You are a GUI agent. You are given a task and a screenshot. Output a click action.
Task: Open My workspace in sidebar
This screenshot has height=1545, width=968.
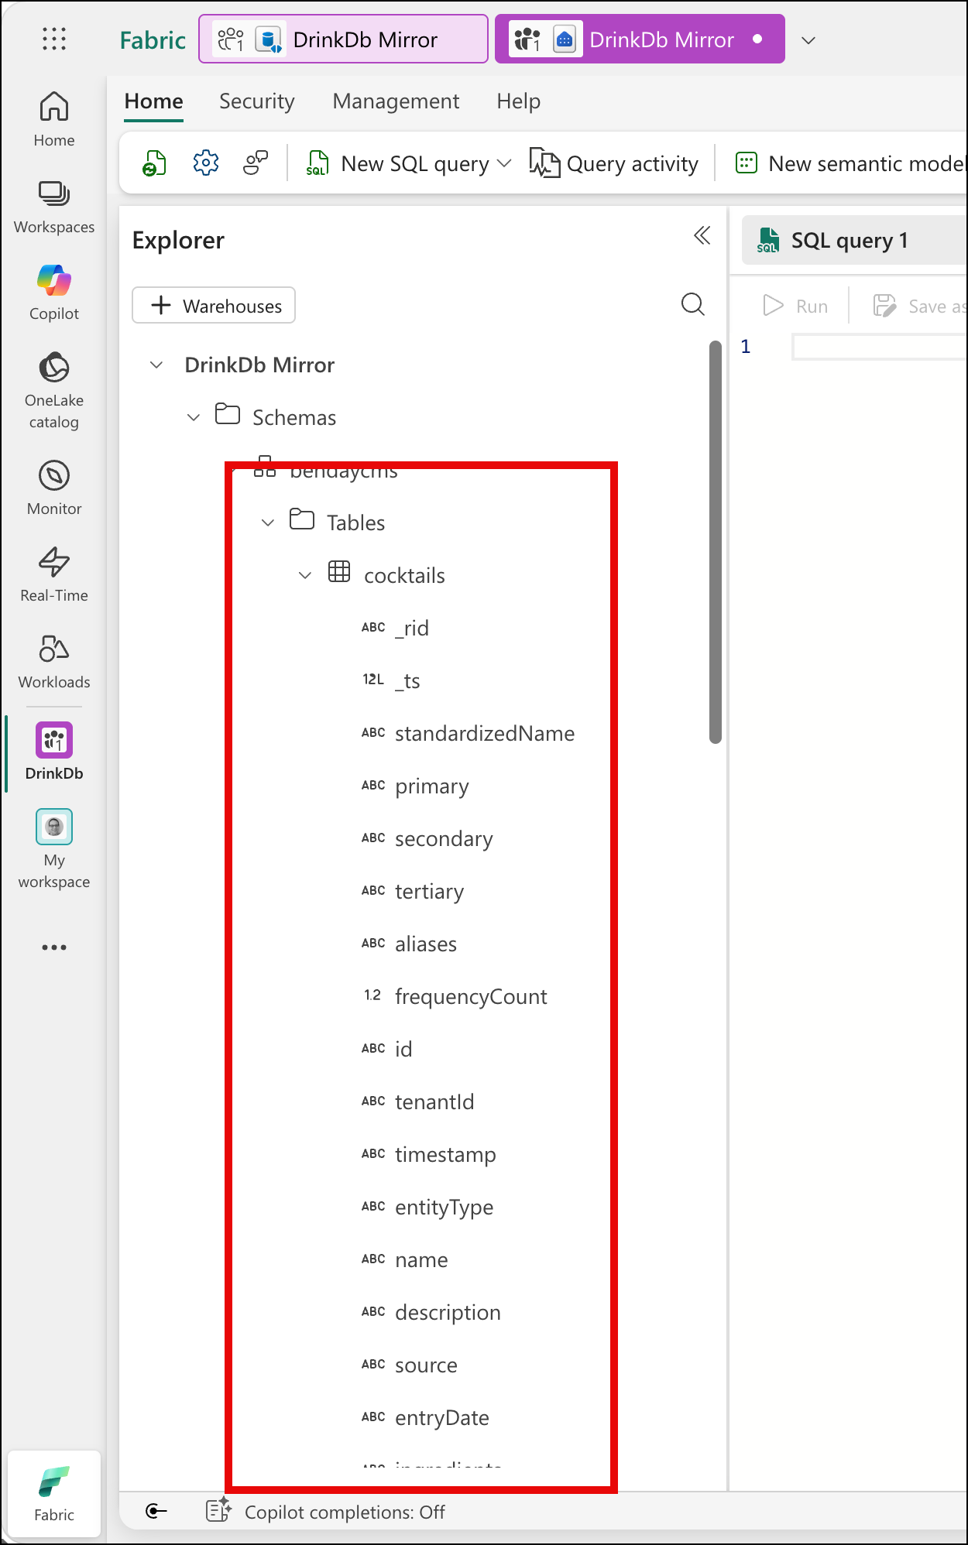point(54,848)
